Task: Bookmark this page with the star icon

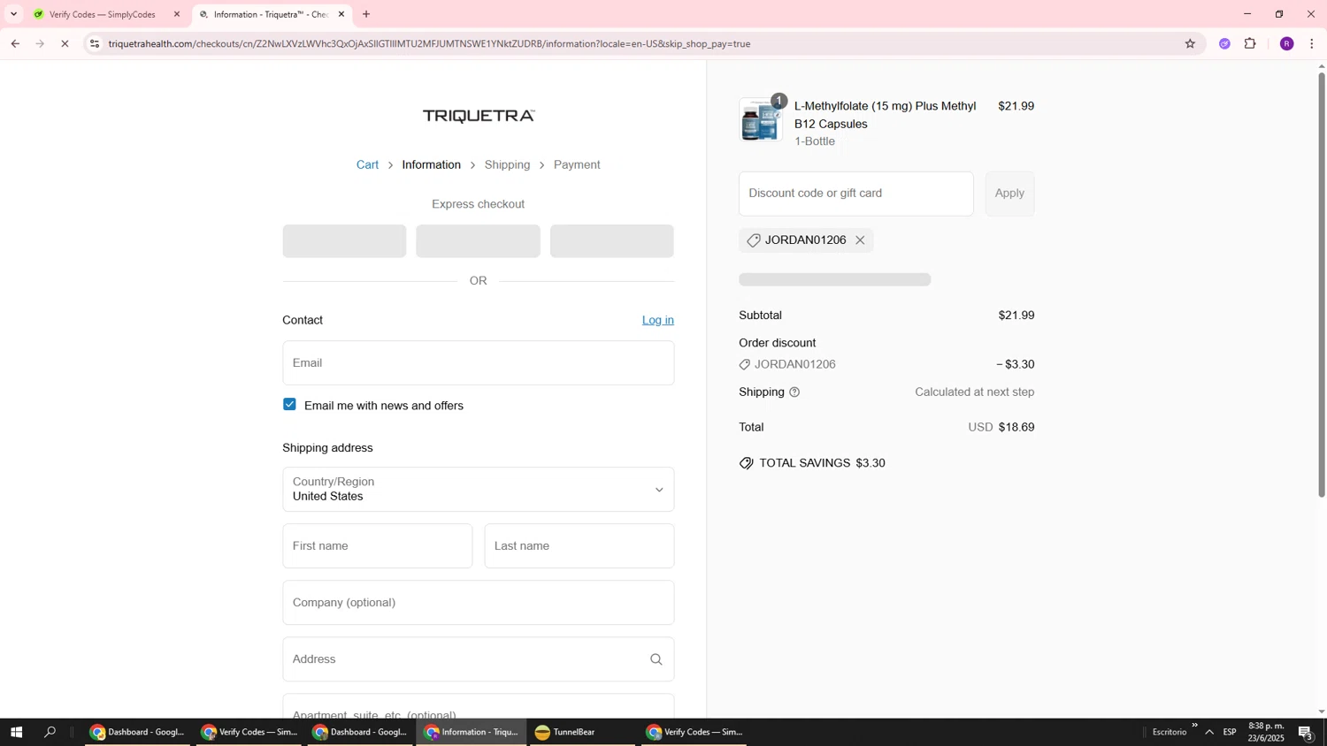Action: tap(1190, 43)
